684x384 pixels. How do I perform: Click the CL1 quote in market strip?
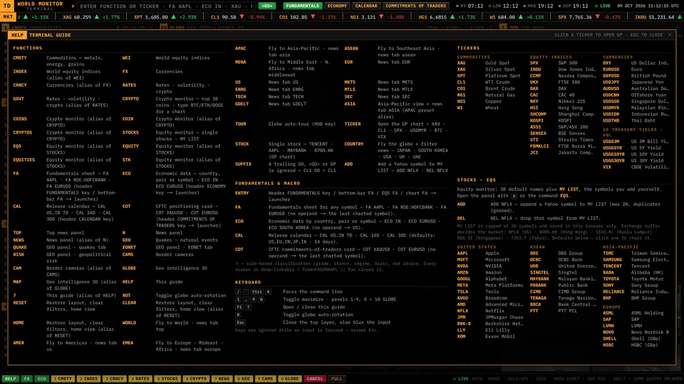click(x=238, y=17)
